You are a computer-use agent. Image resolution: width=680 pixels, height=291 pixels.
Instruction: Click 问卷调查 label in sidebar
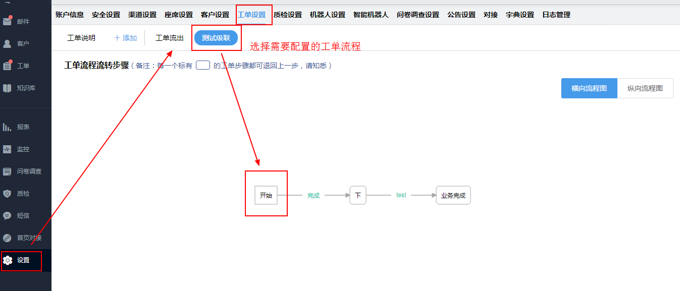29,171
